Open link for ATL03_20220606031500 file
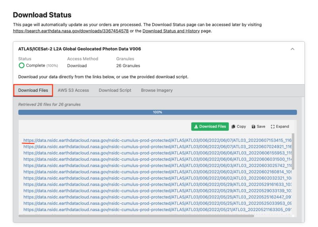This screenshot has width=318, height=227. point(157,159)
